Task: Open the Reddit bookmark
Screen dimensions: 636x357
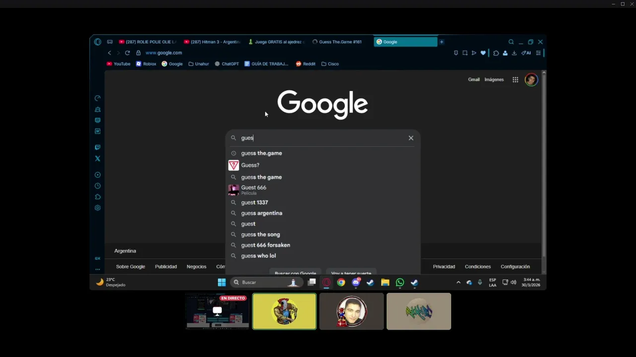Action: (x=306, y=64)
